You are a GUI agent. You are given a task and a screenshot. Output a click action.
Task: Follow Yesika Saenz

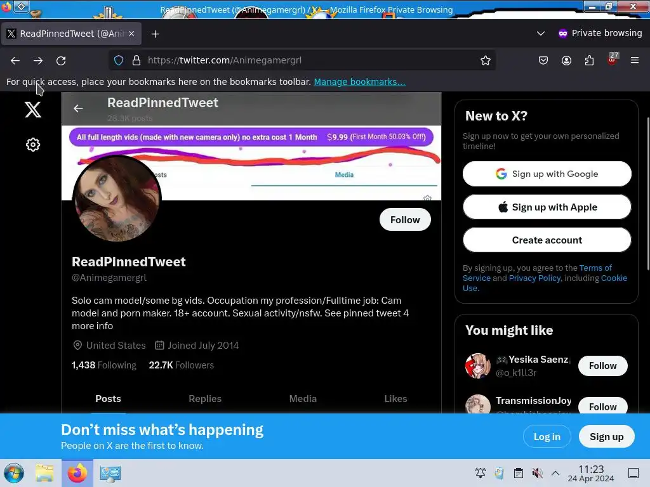pyautogui.click(x=603, y=366)
